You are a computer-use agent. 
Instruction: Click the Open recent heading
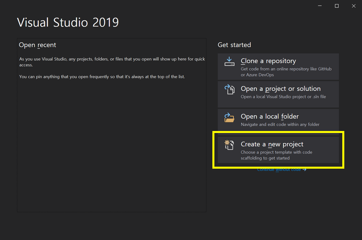click(37, 45)
